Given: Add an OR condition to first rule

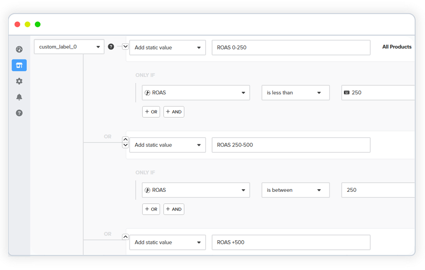Looking at the screenshot, I should [151, 112].
